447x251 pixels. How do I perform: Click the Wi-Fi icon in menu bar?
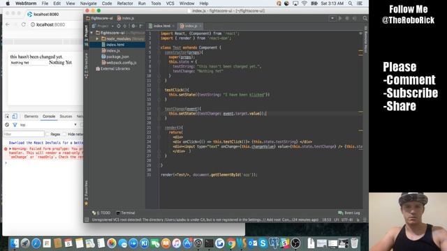click(x=305, y=3)
